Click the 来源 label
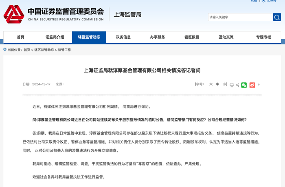This screenshot has width=285, height=187. coord(59,84)
